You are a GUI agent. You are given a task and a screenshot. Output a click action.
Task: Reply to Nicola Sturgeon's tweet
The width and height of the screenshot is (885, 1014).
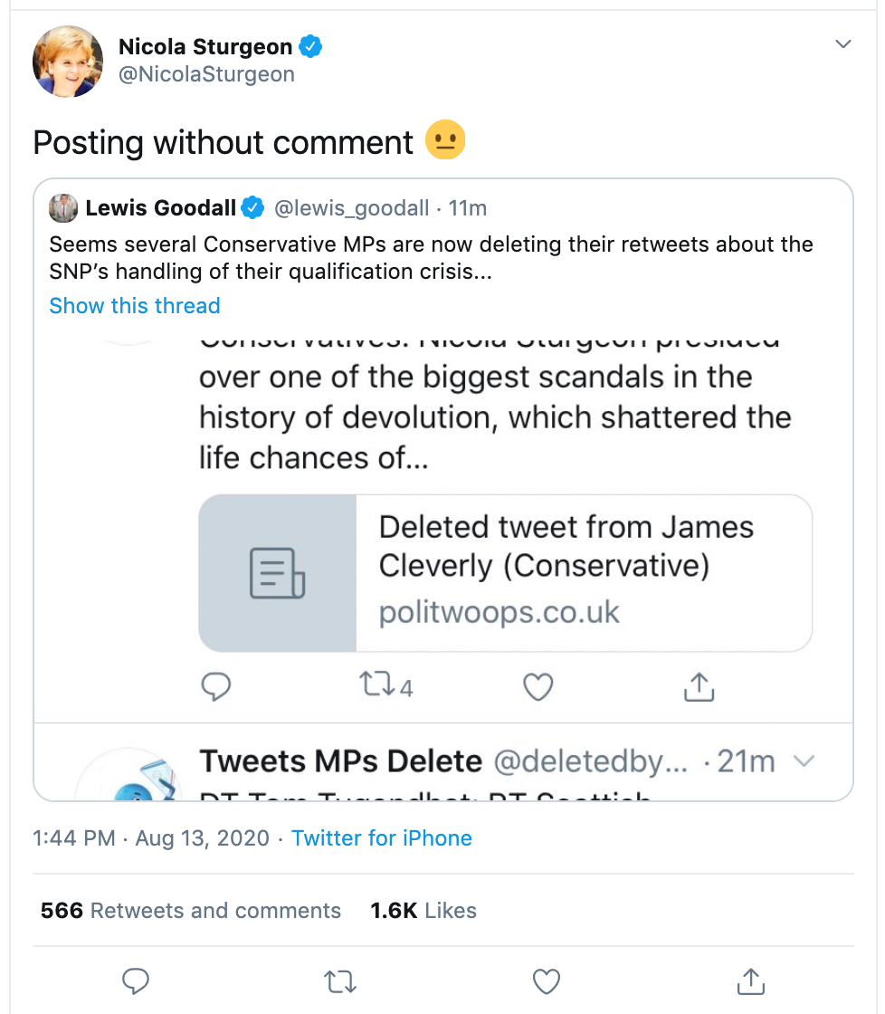tap(135, 981)
